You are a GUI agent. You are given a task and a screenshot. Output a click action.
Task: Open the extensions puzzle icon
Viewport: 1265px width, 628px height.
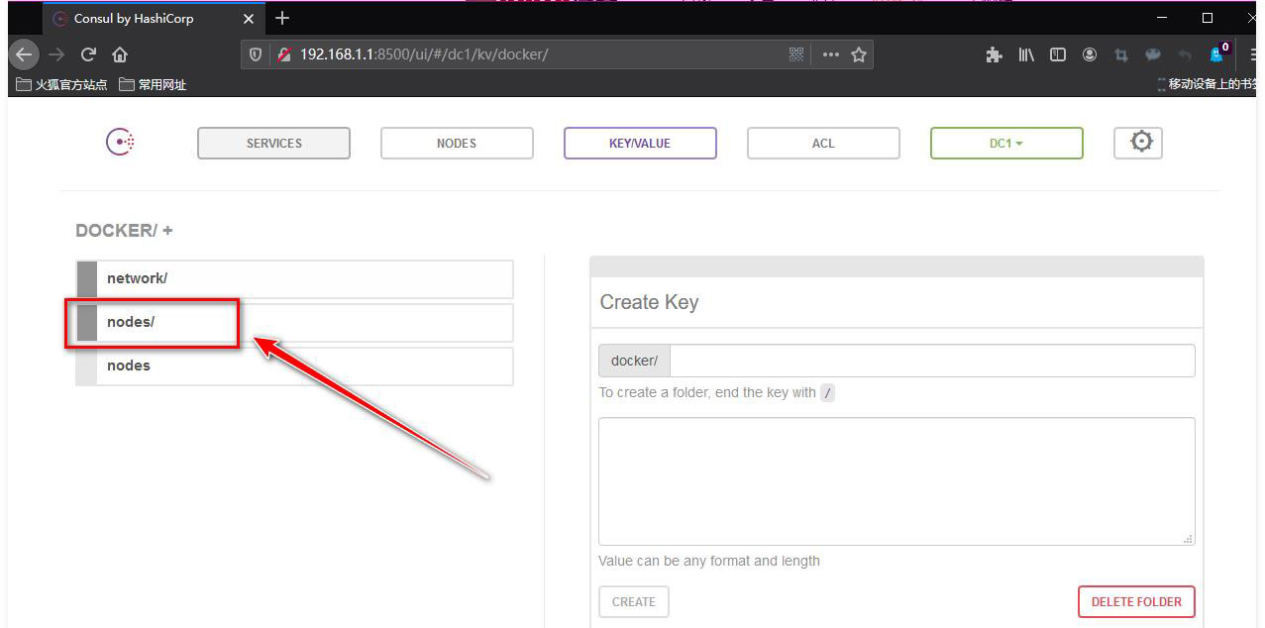pos(994,54)
